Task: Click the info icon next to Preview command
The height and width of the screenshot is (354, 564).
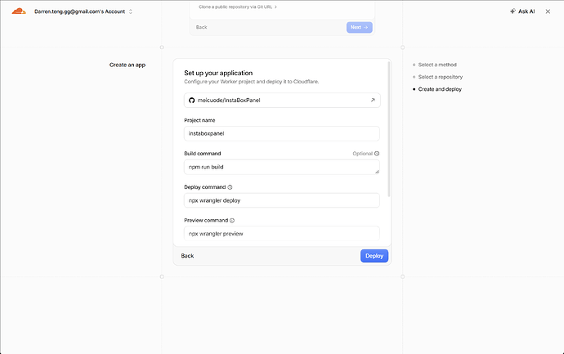Action: (x=232, y=221)
